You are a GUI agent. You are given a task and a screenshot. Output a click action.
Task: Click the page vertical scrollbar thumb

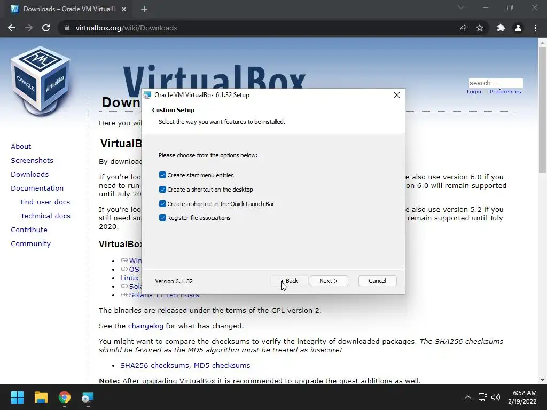click(542, 109)
